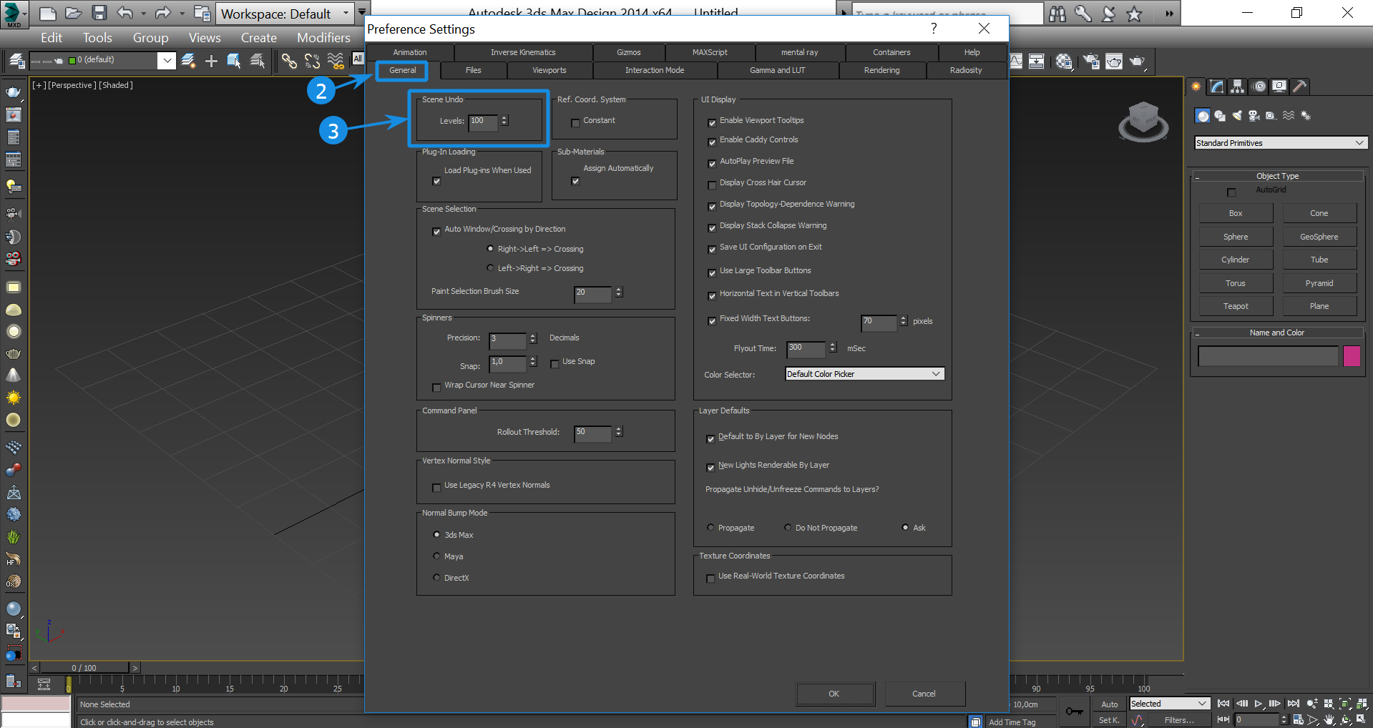
Task: Create a Teapot primitive button
Action: 1236,306
